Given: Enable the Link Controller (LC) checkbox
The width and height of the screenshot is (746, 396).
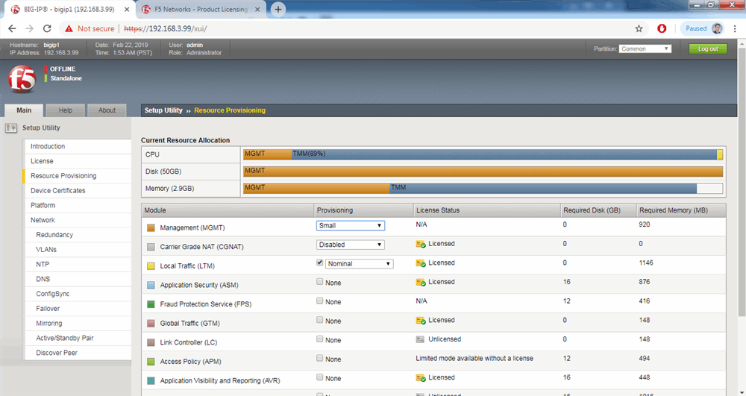Looking at the screenshot, I should click(320, 339).
